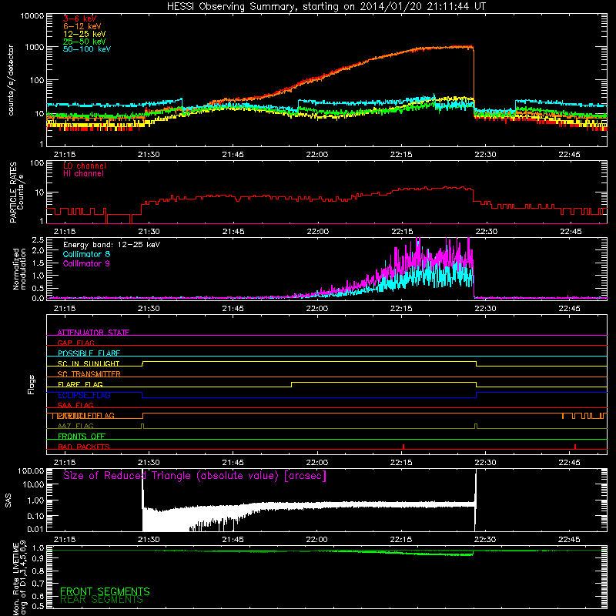Select the ECLIPSE FLAG label
This screenshot has width=616, height=616.
point(84,395)
